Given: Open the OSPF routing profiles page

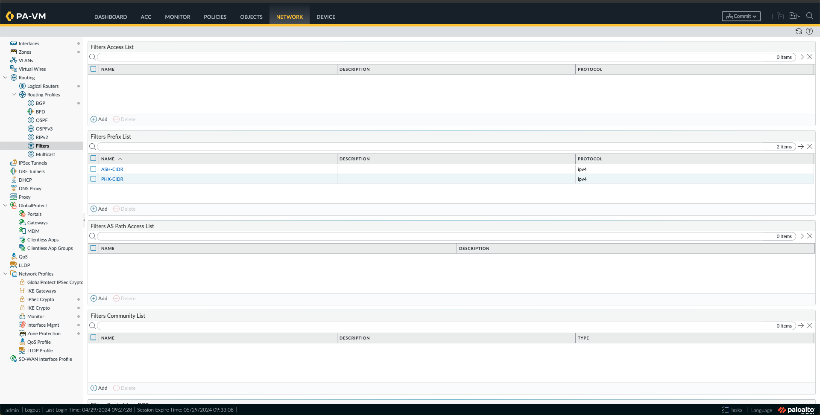Looking at the screenshot, I should [x=41, y=120].
